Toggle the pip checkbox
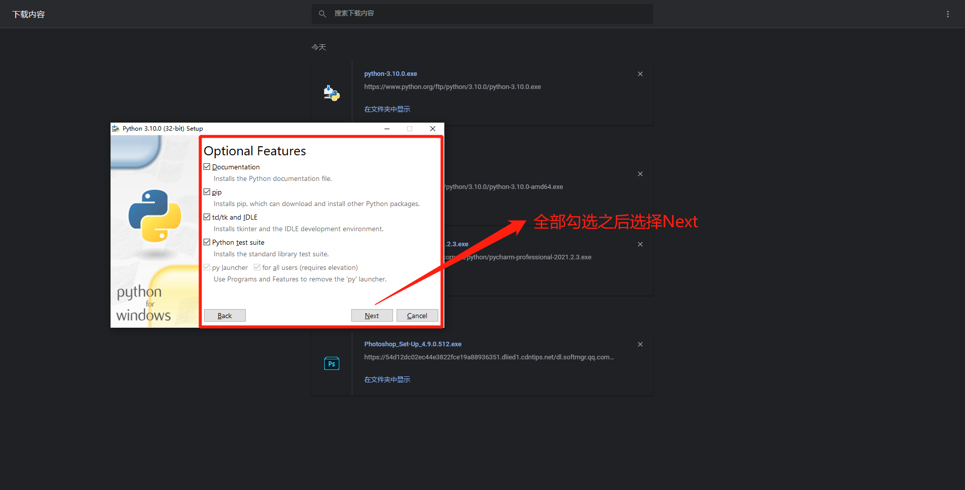This screenshot has width=965, height=490. point(207,192)
